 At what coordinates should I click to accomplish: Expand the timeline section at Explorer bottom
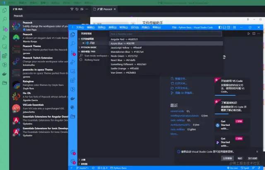(x=84, y=164)
